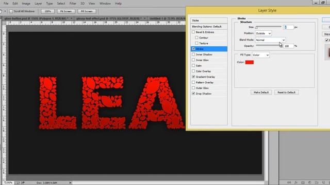Screen dimensions: 330x185
Task: Click the share export icon in status bar
Action: (23, 183)
